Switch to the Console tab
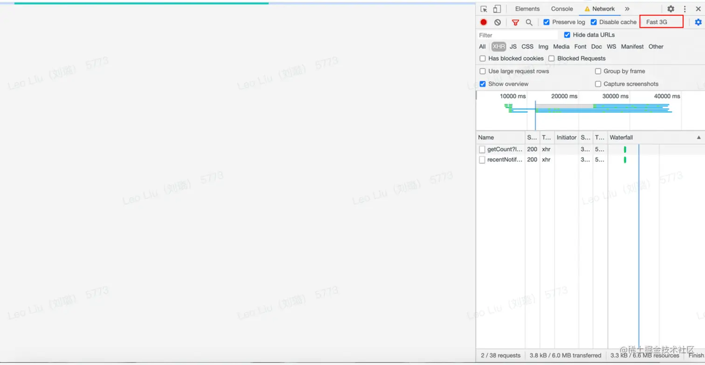Screen dimensions: 705x365 (562, 9)
